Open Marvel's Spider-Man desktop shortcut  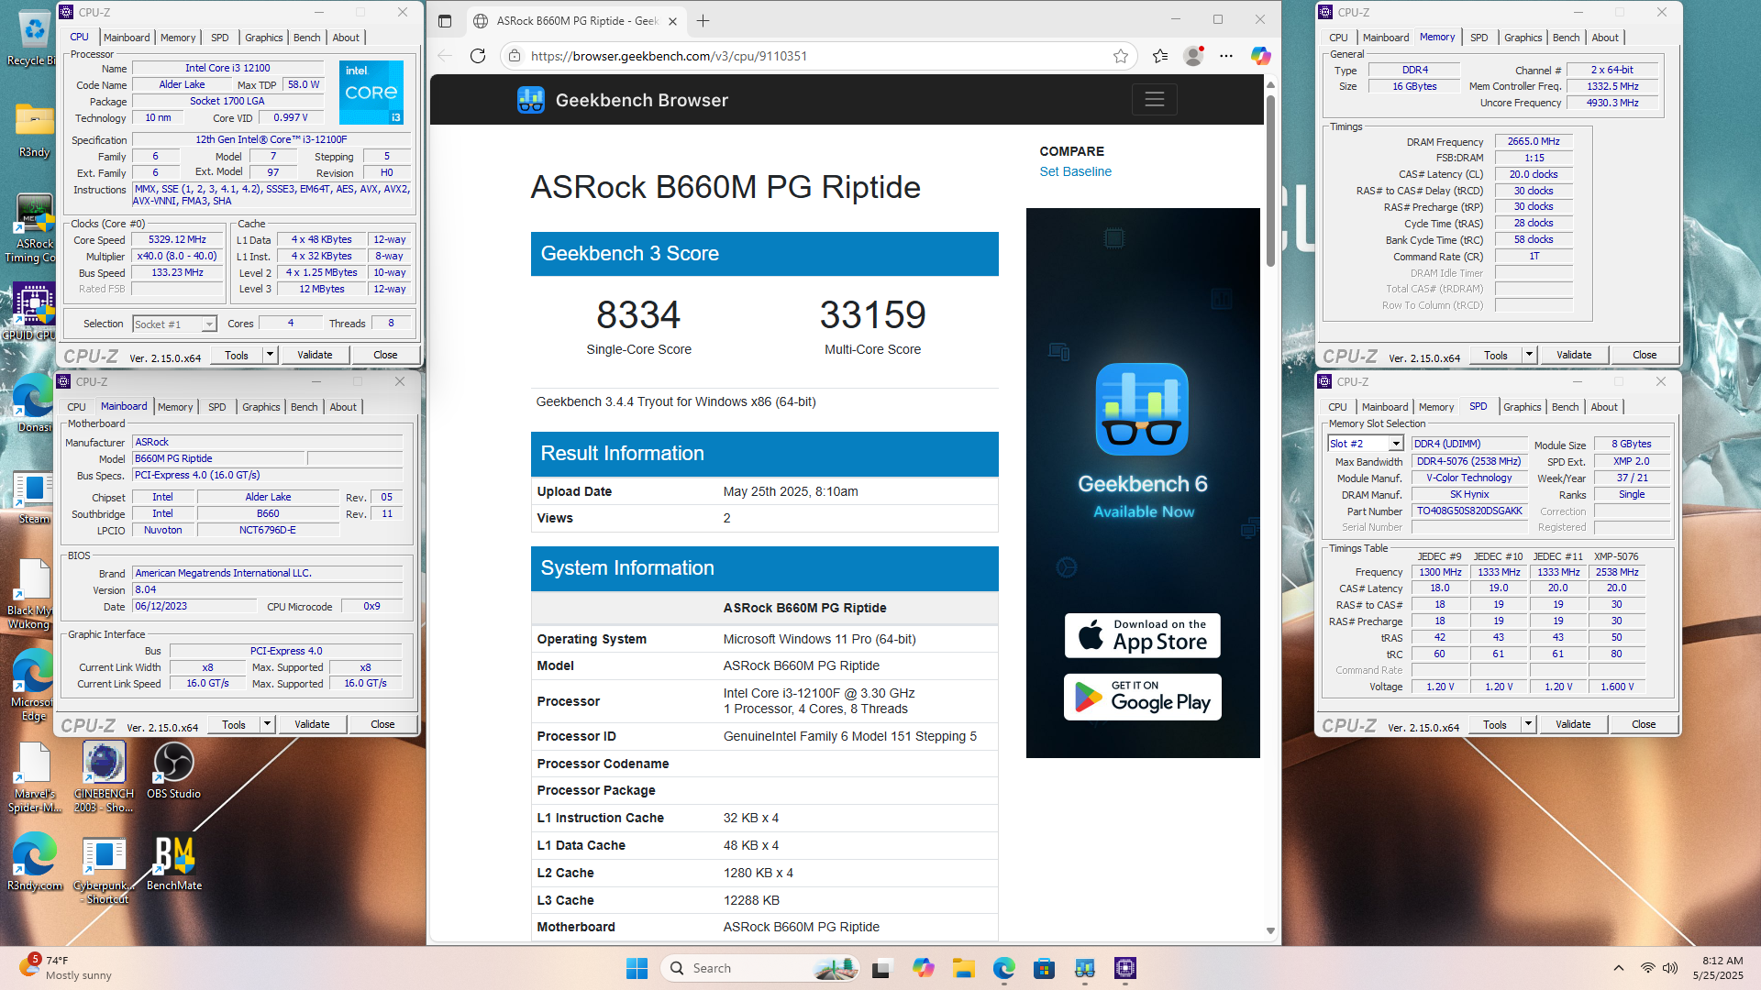(34, 777)
